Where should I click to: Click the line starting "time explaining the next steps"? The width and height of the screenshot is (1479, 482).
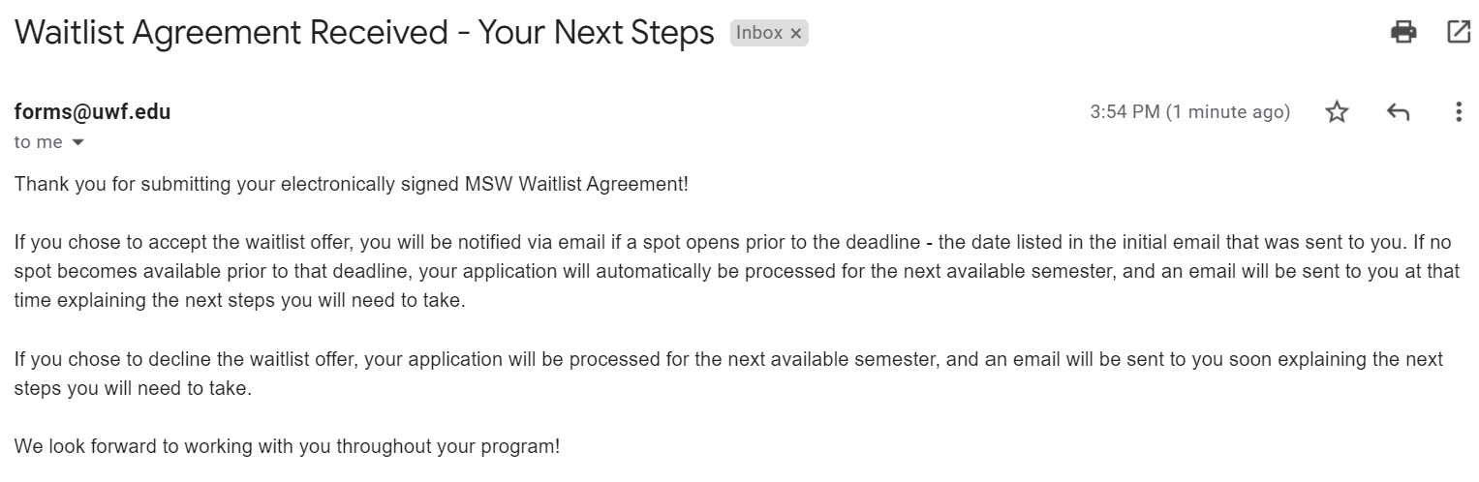(239, 301)
